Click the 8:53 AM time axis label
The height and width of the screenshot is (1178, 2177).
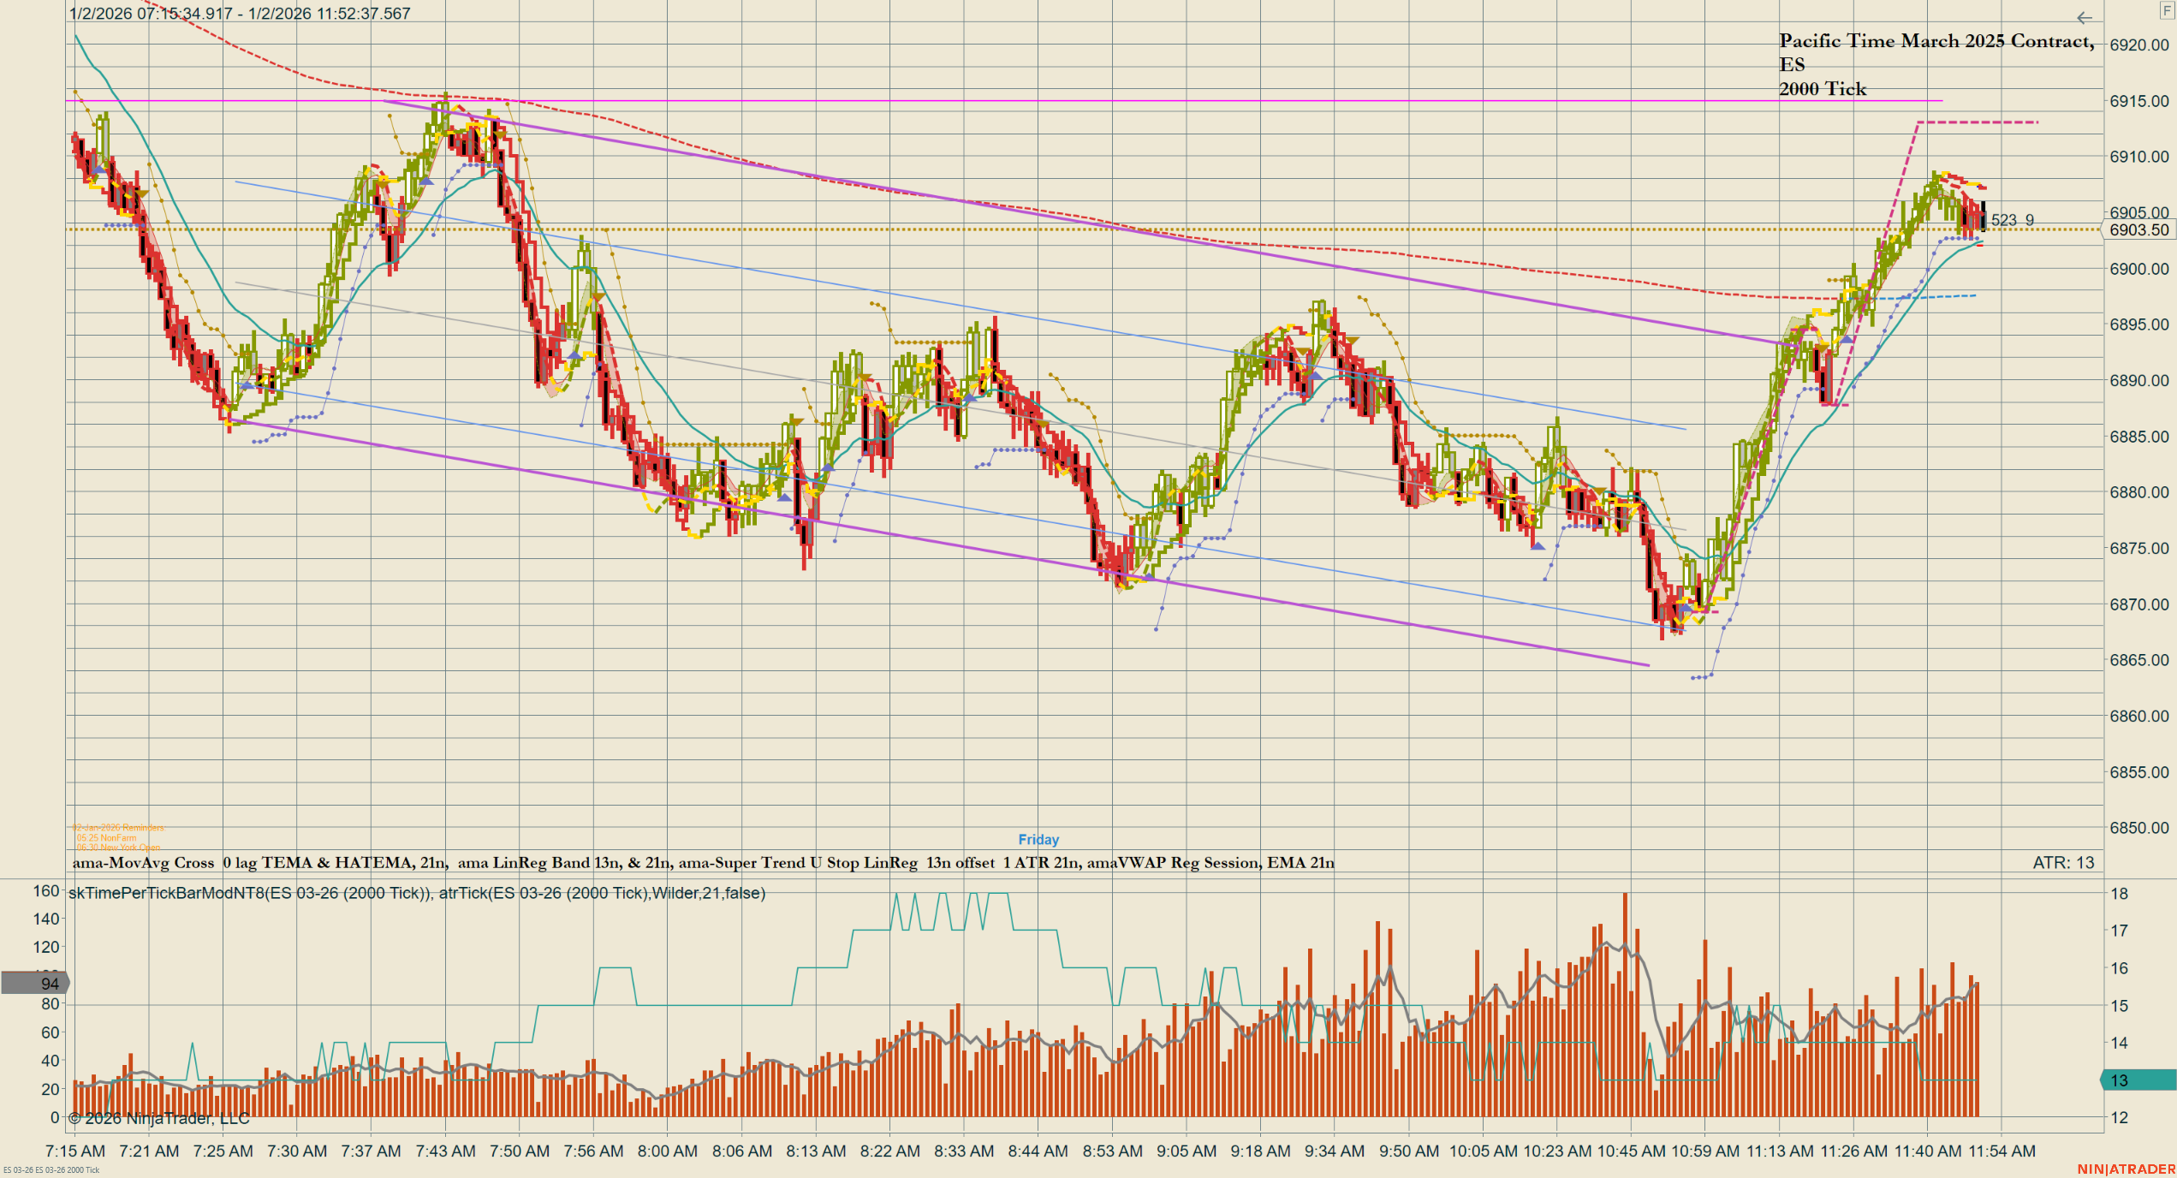pos(1112,1151)
